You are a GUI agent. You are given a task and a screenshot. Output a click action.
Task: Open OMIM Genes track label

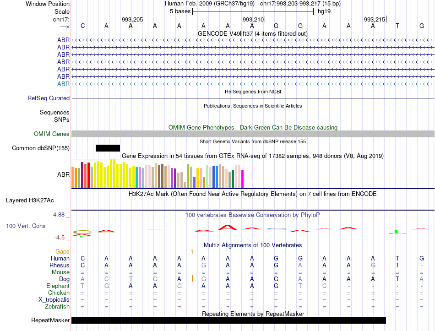pyautogui.click(x=52, y=134)
